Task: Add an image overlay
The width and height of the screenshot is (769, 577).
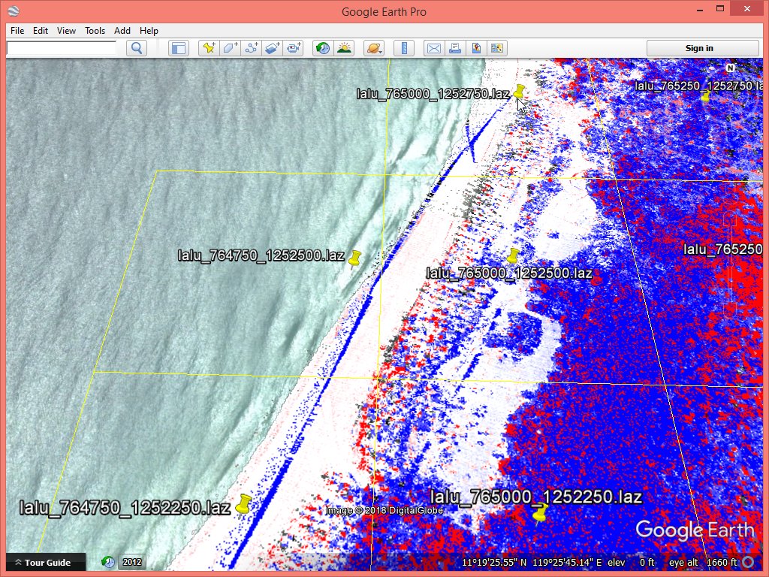Action: pos(272,48)
